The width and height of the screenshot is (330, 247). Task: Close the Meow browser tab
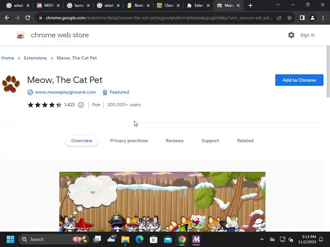[x=238, y=5]
